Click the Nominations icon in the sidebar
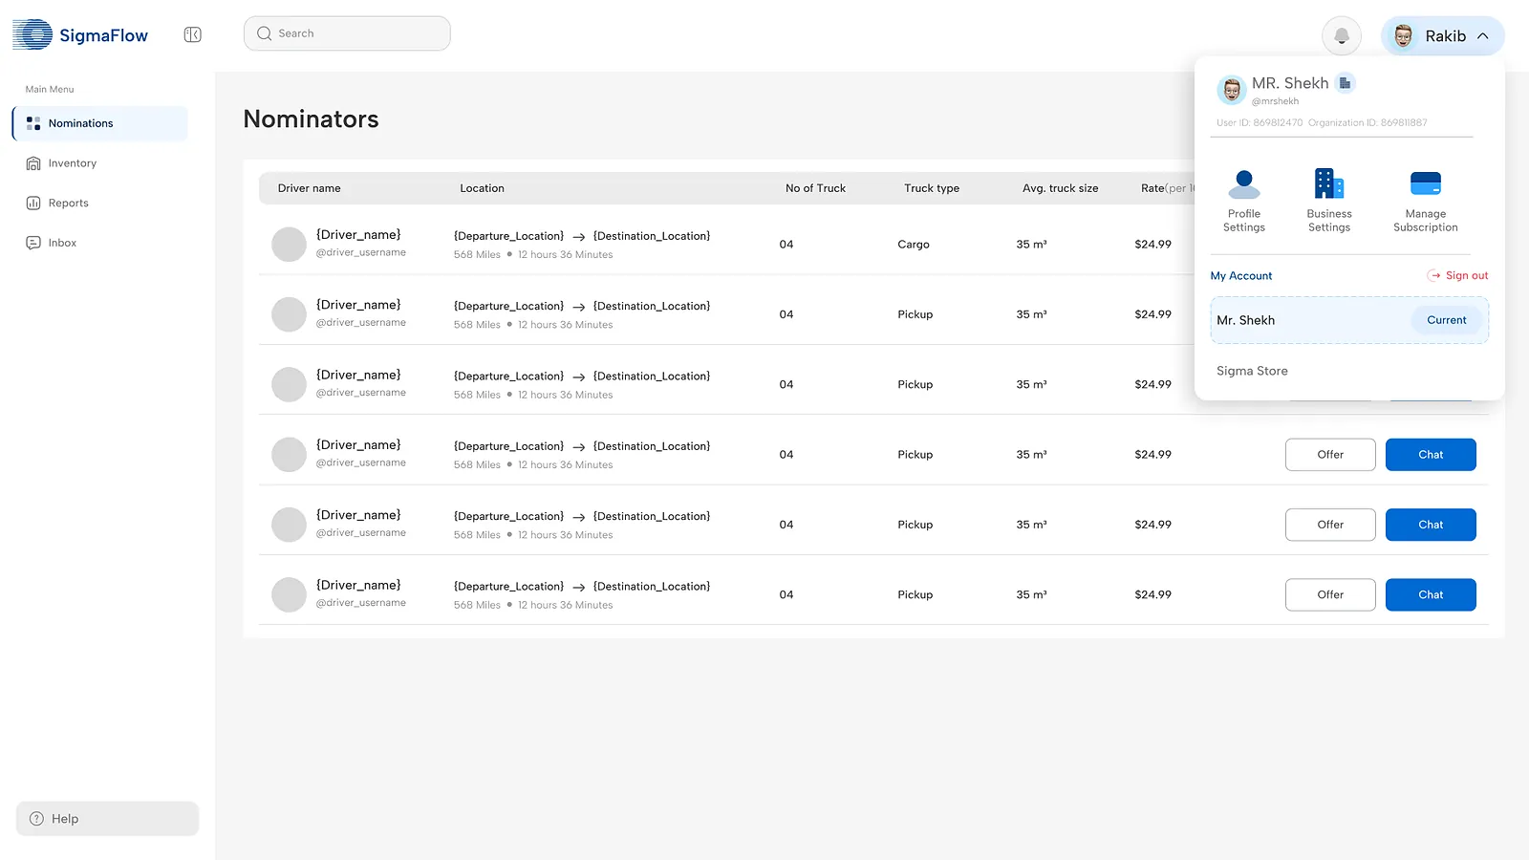The height and width of the screenshot is (860, 1529). (33, 123)
